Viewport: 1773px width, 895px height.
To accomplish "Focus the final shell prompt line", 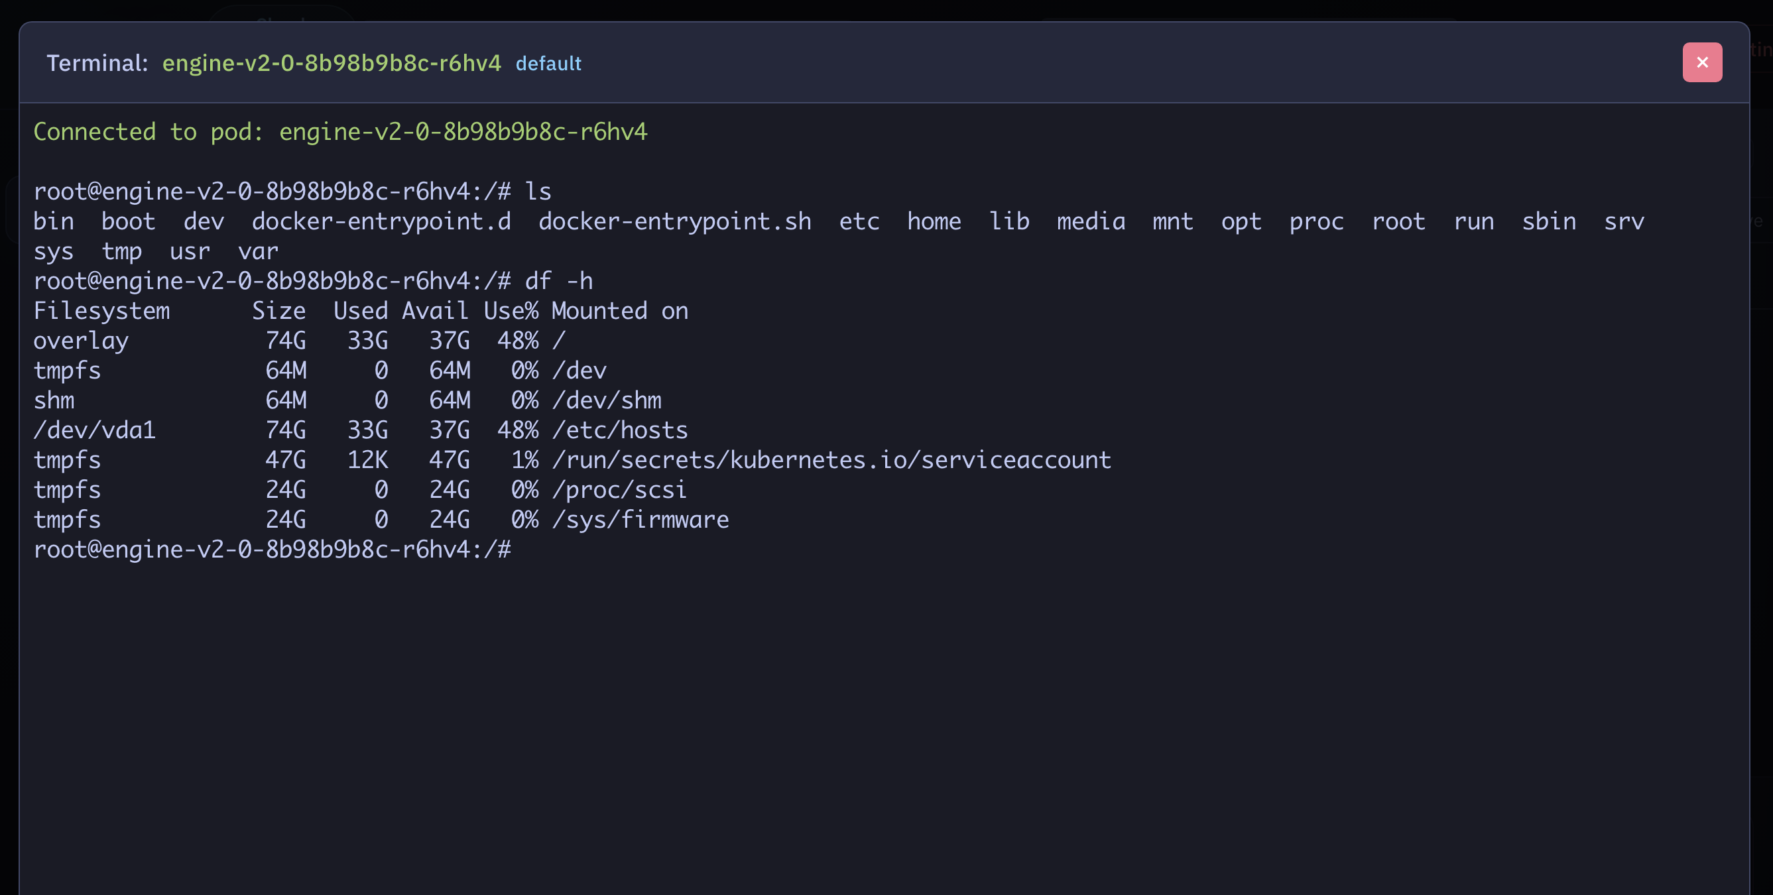I will (272, 549).
